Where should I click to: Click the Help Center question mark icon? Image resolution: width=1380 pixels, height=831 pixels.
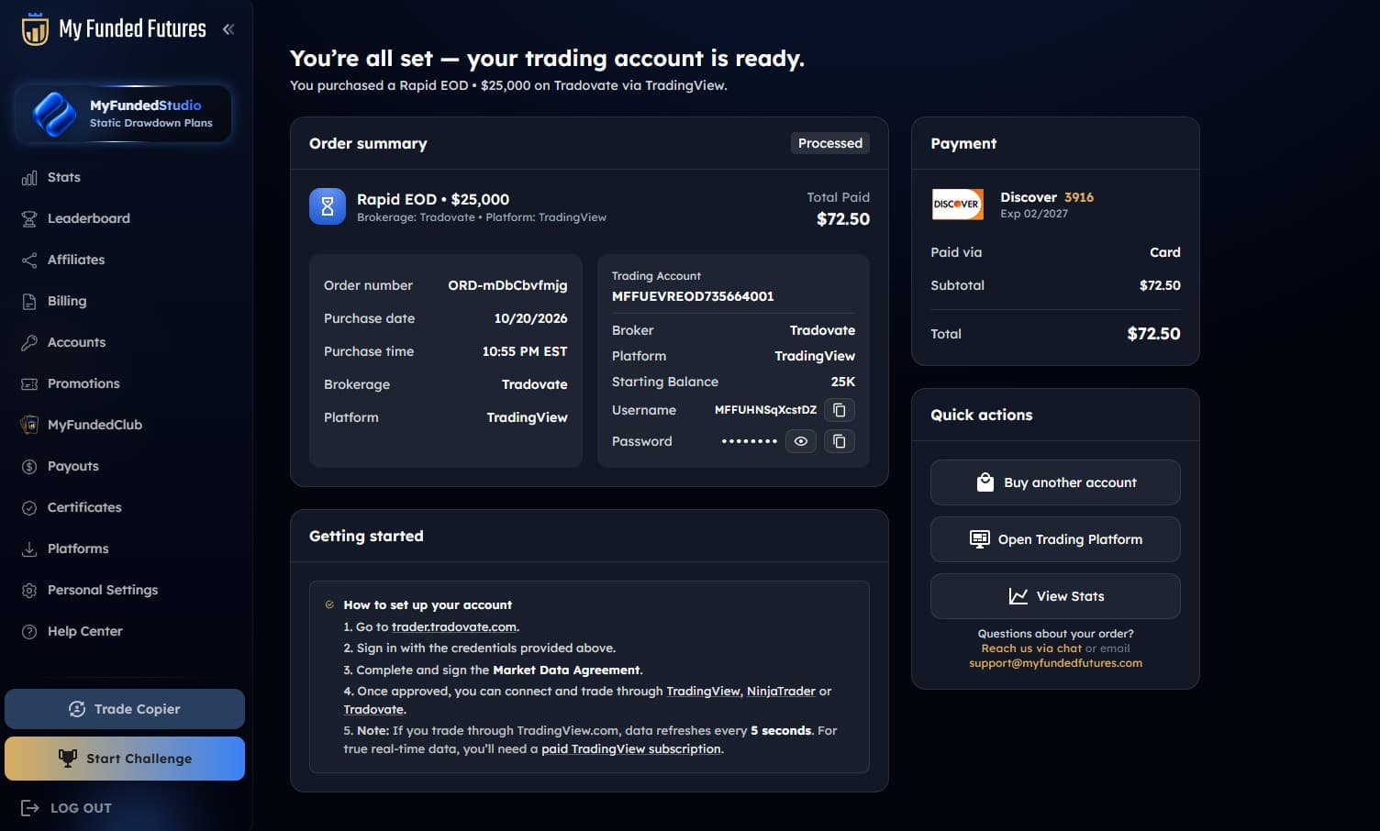point(29,632)
